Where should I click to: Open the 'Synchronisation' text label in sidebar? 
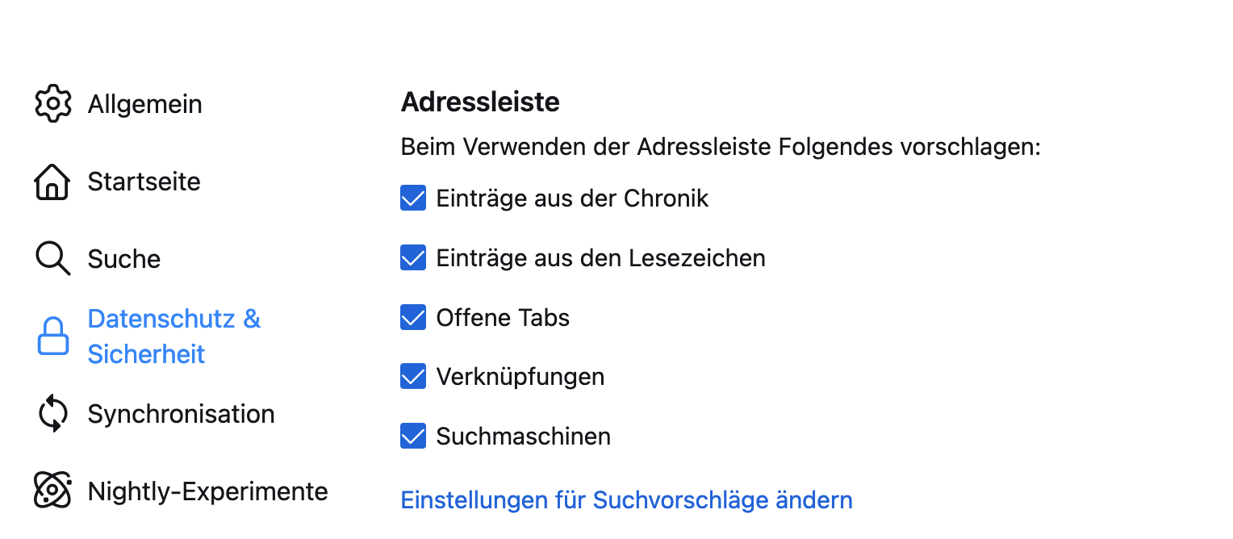point(182,414)
